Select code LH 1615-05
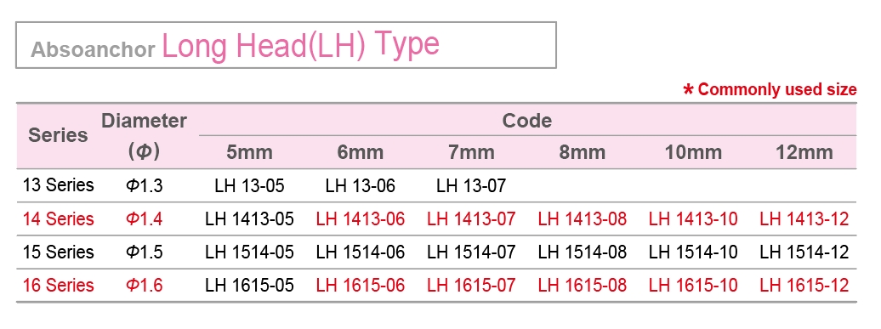Screen dimensions: 881x329 (249, 285)
